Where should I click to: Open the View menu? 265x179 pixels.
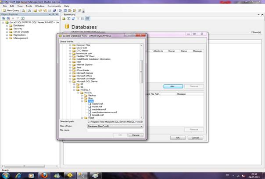click(x=20, y=6)
